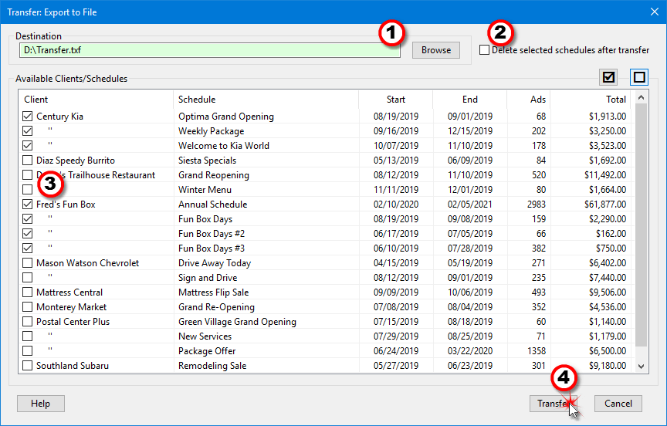Click the 'Grand Re-Opening' schedule cell

click(266, 307)
